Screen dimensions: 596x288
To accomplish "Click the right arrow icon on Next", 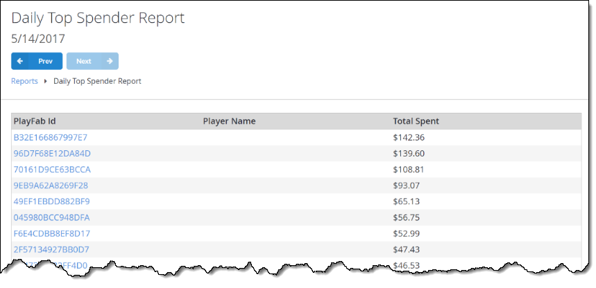I will (110, 61).
